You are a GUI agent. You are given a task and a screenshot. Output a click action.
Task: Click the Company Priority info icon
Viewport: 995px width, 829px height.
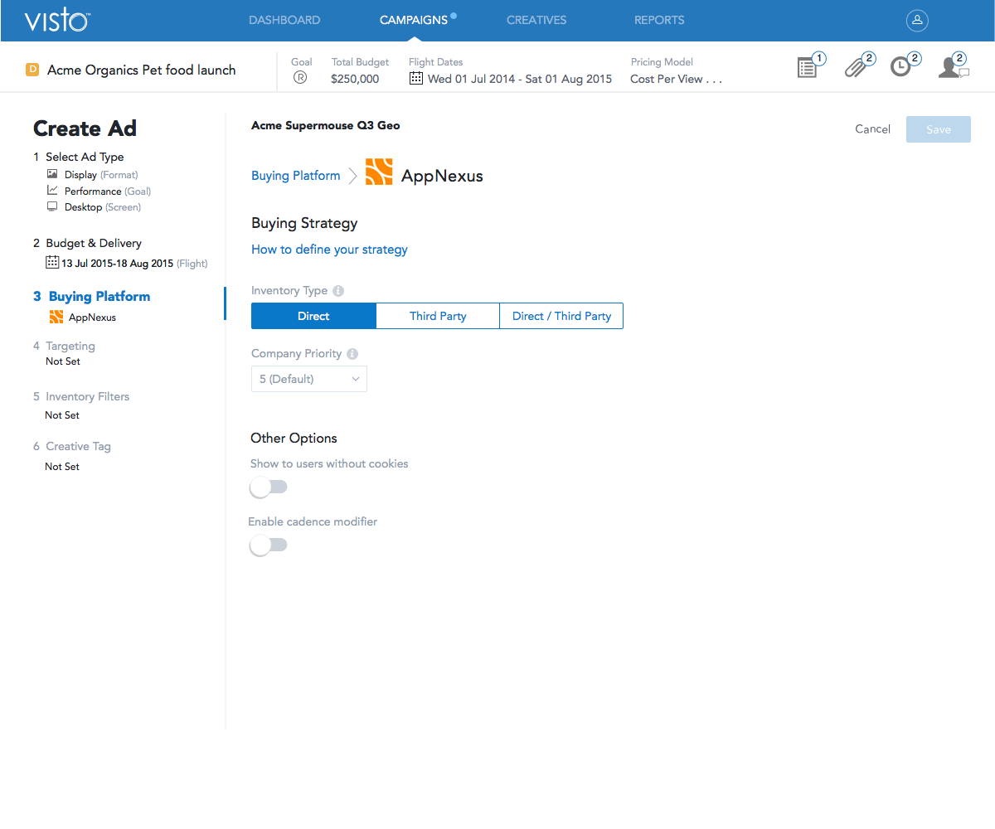tap(352, 354)
